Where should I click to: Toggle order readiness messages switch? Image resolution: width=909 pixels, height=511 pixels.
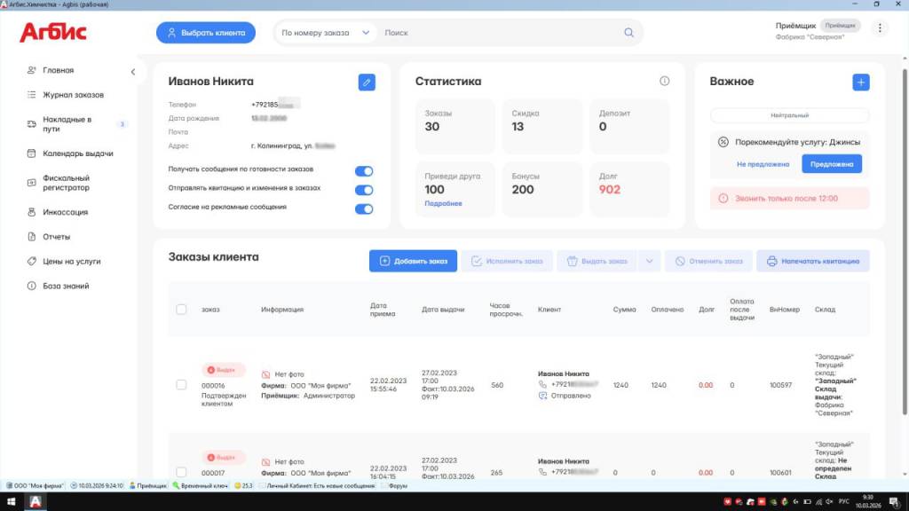(x=364, y=171)
